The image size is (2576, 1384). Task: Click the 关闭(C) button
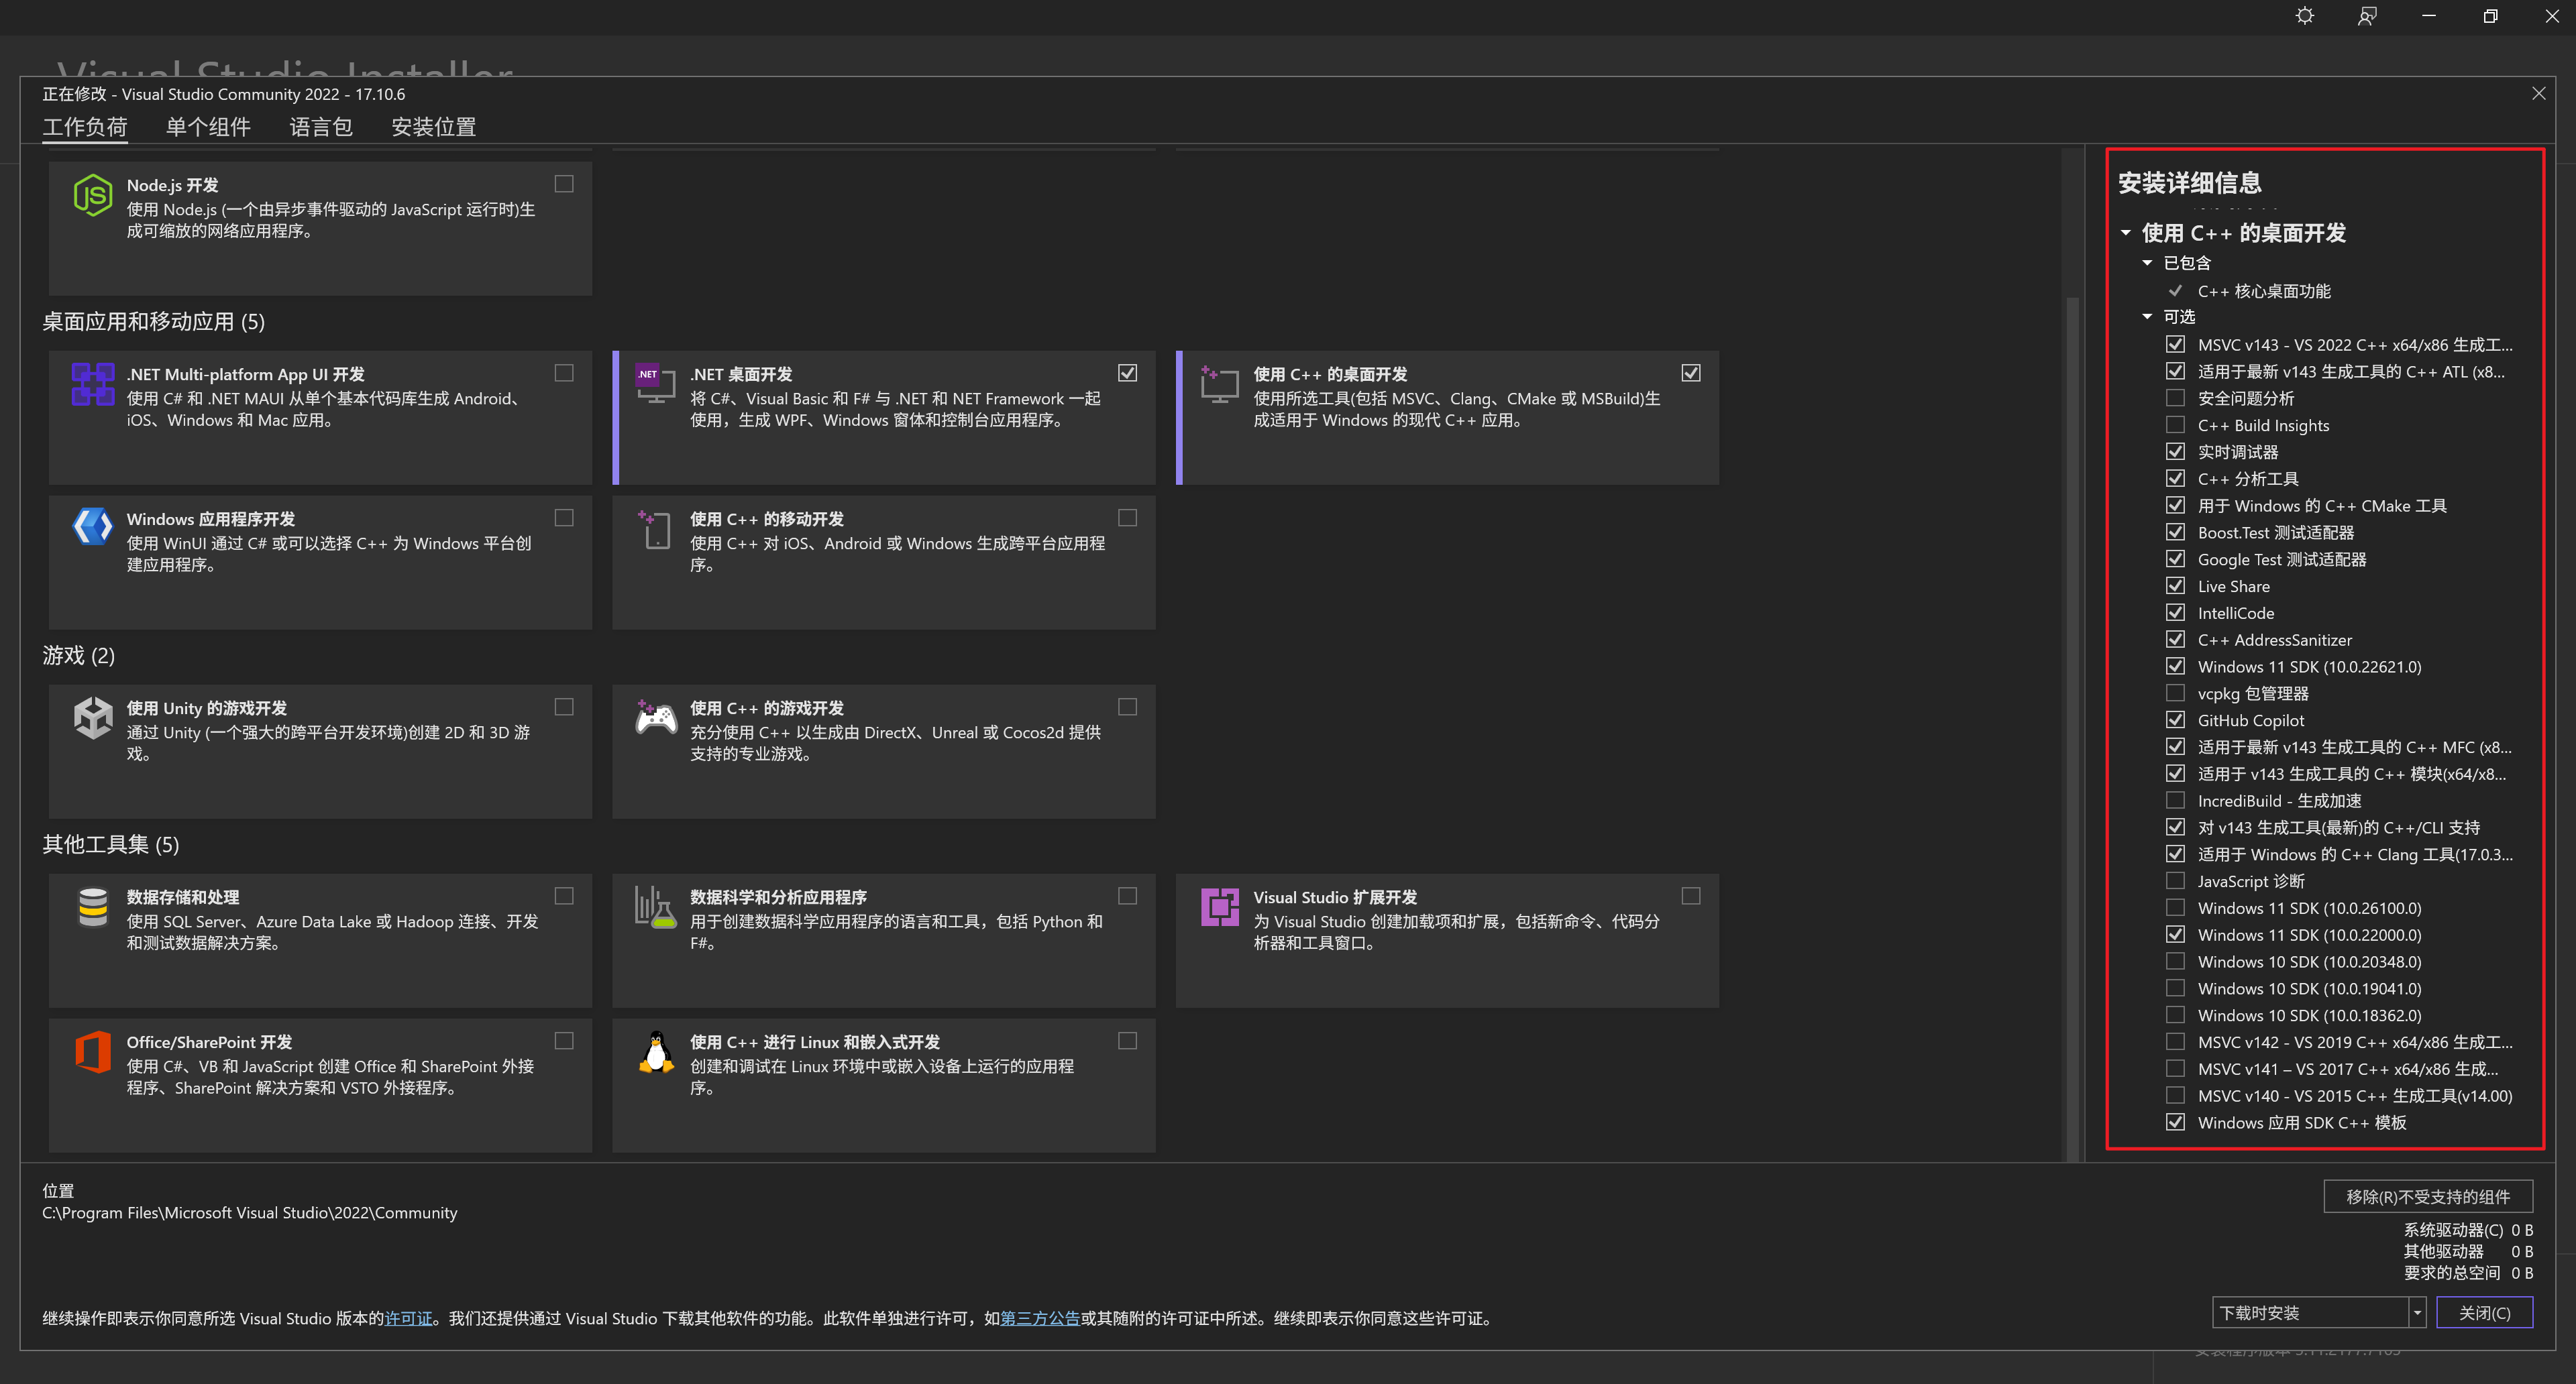click(x=2484, y=1312)
